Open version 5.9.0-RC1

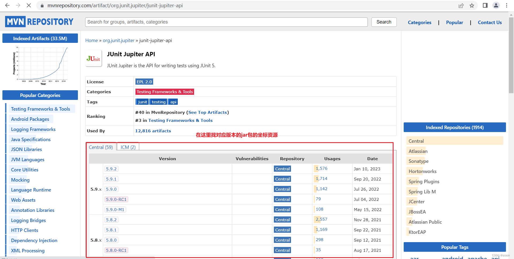coord(116,199)
